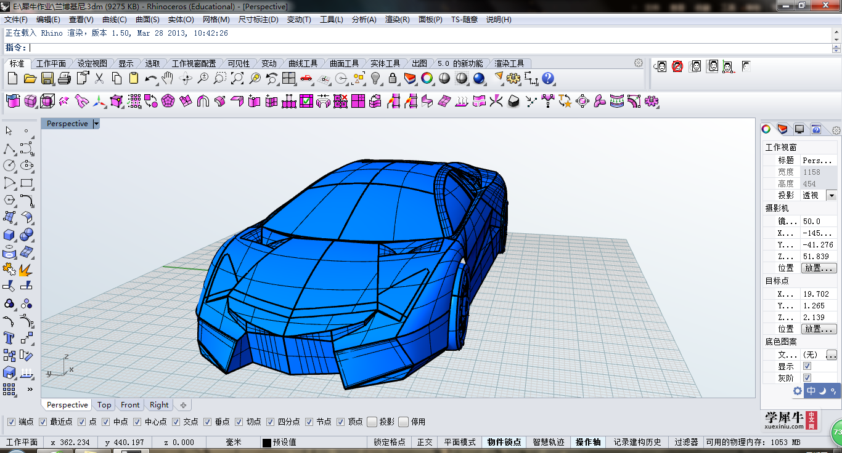Save the model with the floppy disk icon
The width and height of the screenshot is (842, 453).
[x=47, y=78]
